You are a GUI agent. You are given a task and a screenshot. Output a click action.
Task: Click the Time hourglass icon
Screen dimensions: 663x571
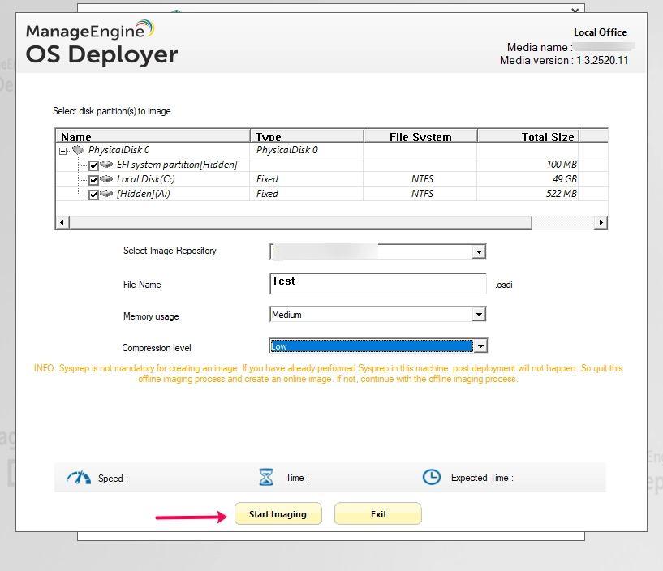tap(266, 477)
